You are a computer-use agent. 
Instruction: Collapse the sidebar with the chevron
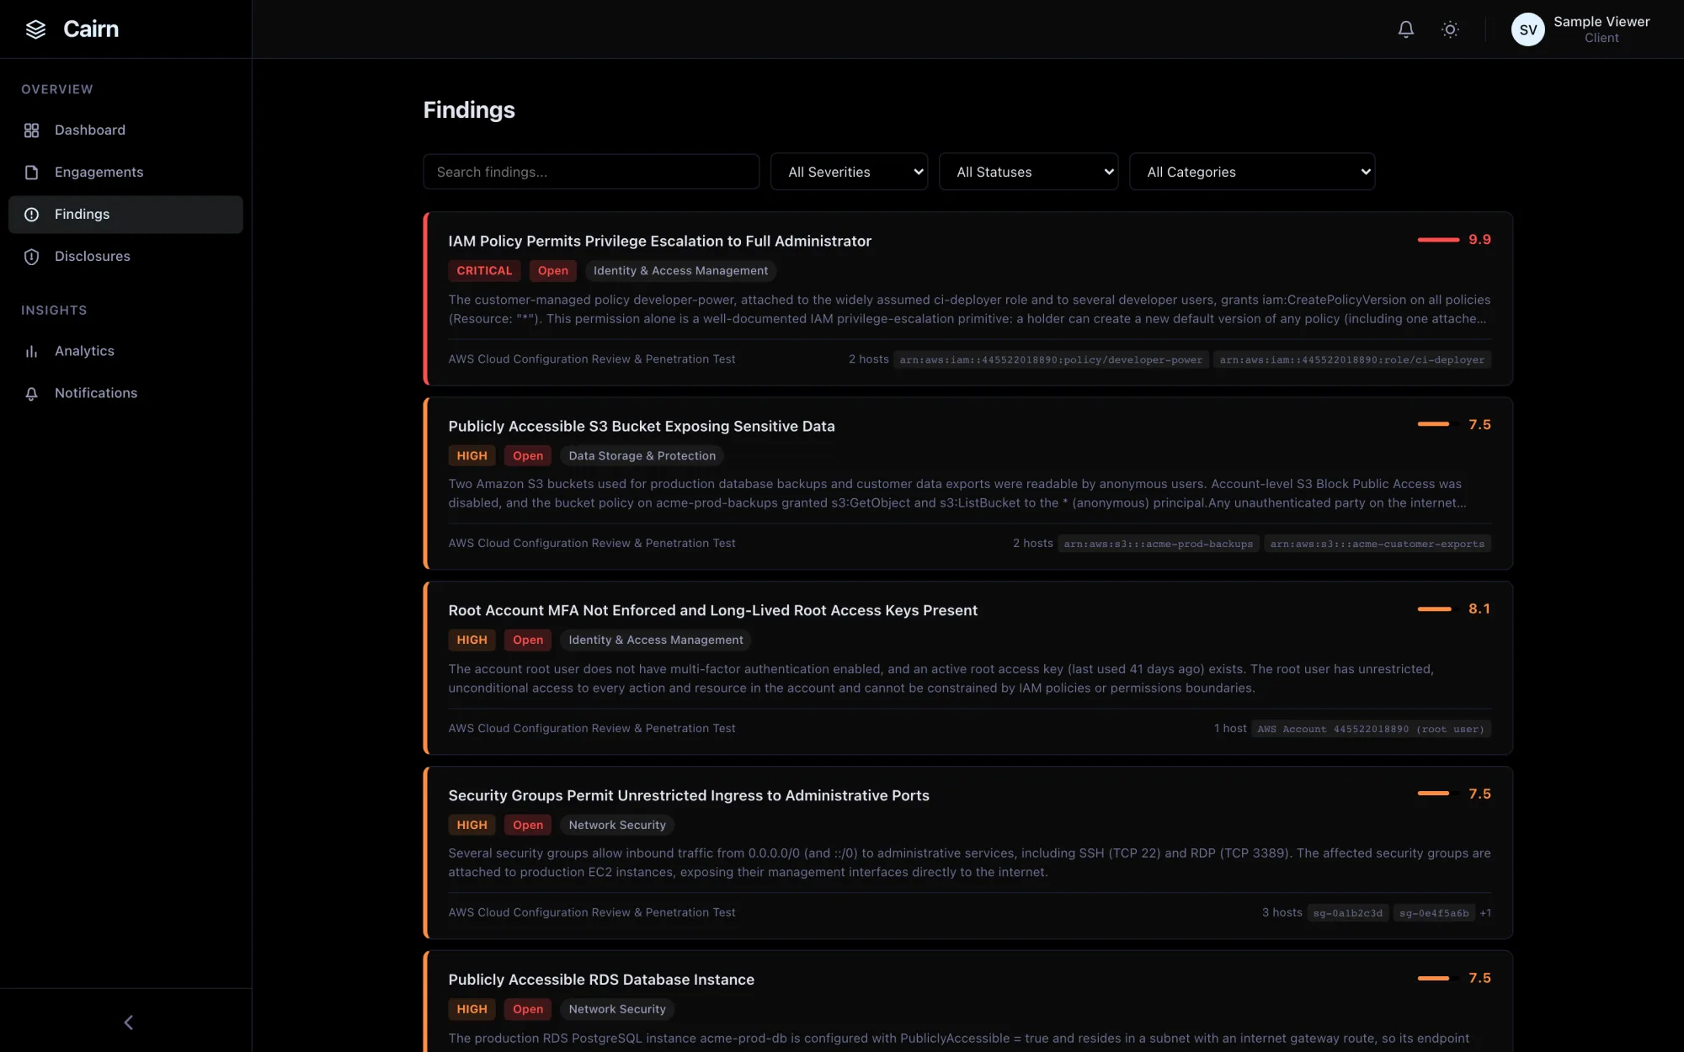[x=129, y=1023]
